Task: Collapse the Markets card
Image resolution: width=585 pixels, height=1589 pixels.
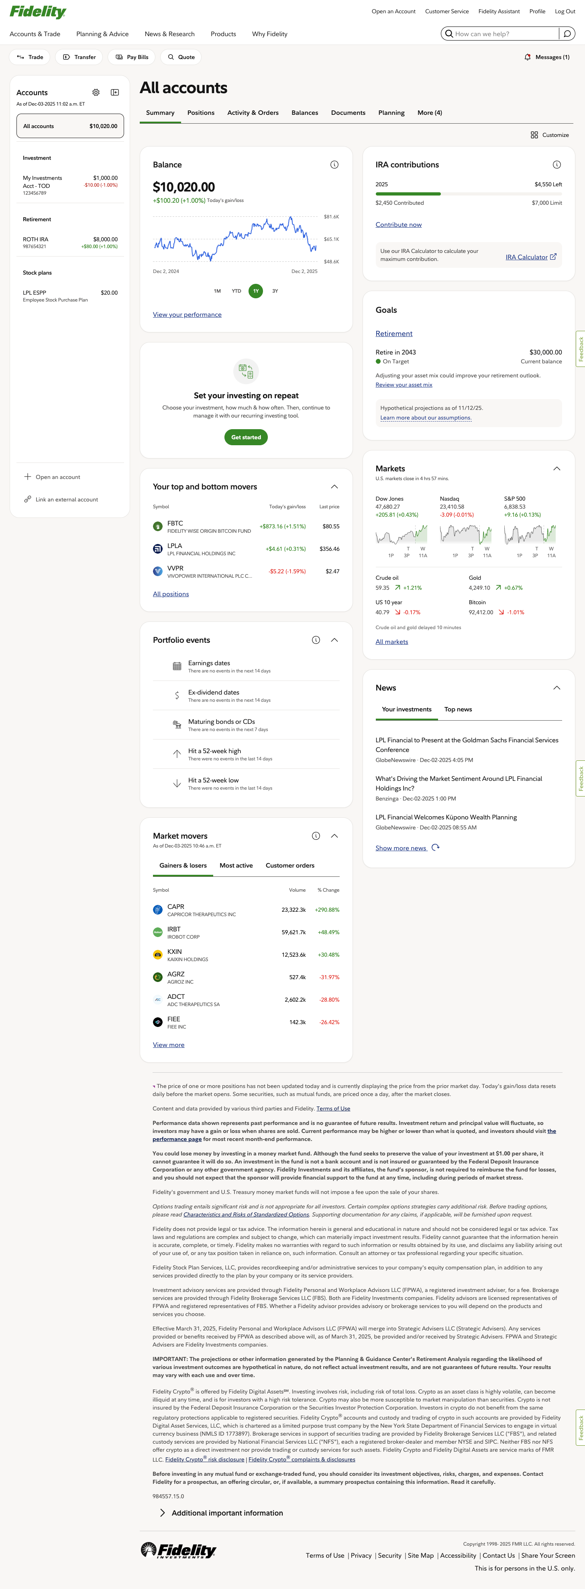Action: click(x=556, y=469)
